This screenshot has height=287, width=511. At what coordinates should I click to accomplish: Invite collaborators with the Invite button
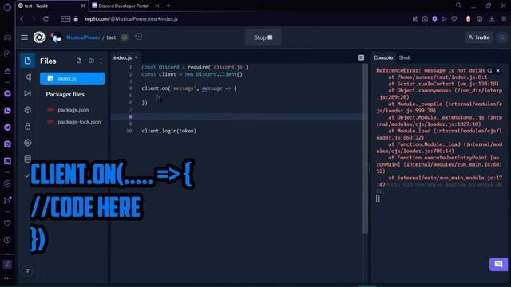coord(479,37)
